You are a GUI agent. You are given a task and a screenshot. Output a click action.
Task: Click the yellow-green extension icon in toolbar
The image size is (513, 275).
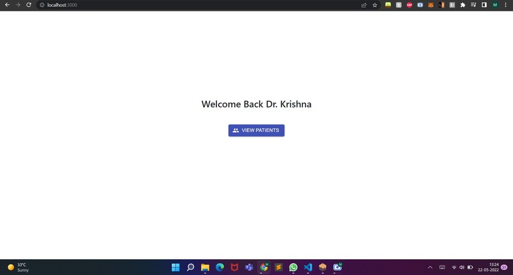[388, 5]
